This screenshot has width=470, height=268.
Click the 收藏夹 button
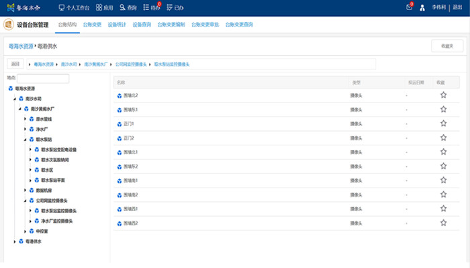point(446,46)
